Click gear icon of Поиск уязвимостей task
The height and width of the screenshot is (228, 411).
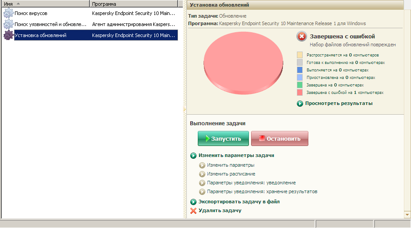click(8, 24)
